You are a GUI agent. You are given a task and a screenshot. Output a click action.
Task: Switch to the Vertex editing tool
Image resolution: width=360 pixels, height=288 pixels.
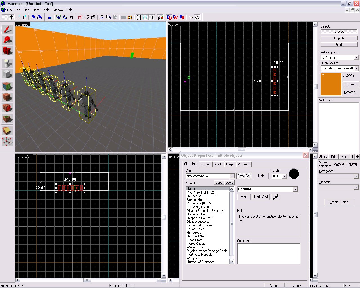[7, 141]
